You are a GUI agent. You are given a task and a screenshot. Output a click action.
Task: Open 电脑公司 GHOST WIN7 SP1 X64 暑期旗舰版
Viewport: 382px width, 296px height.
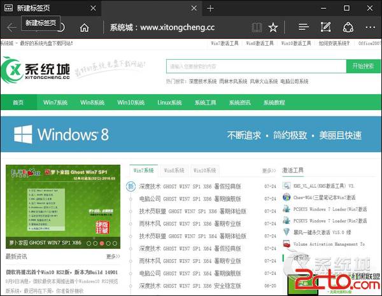pyautogui.click(x=190, y=273)
